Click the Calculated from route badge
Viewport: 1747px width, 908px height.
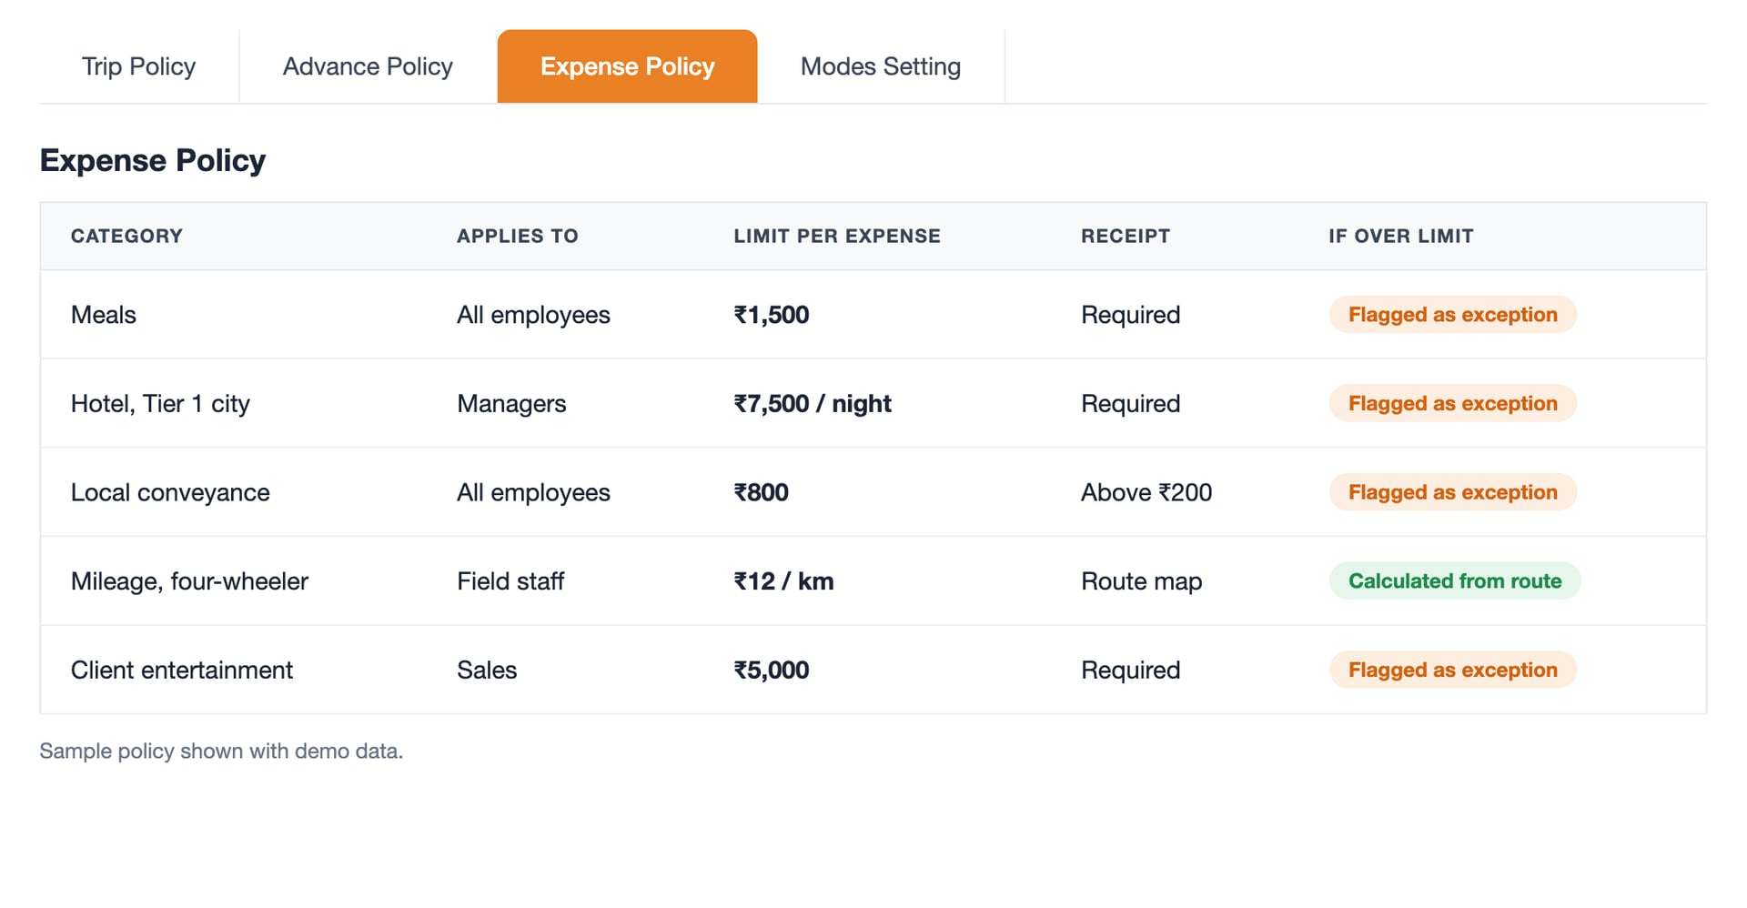(1455, 581)
